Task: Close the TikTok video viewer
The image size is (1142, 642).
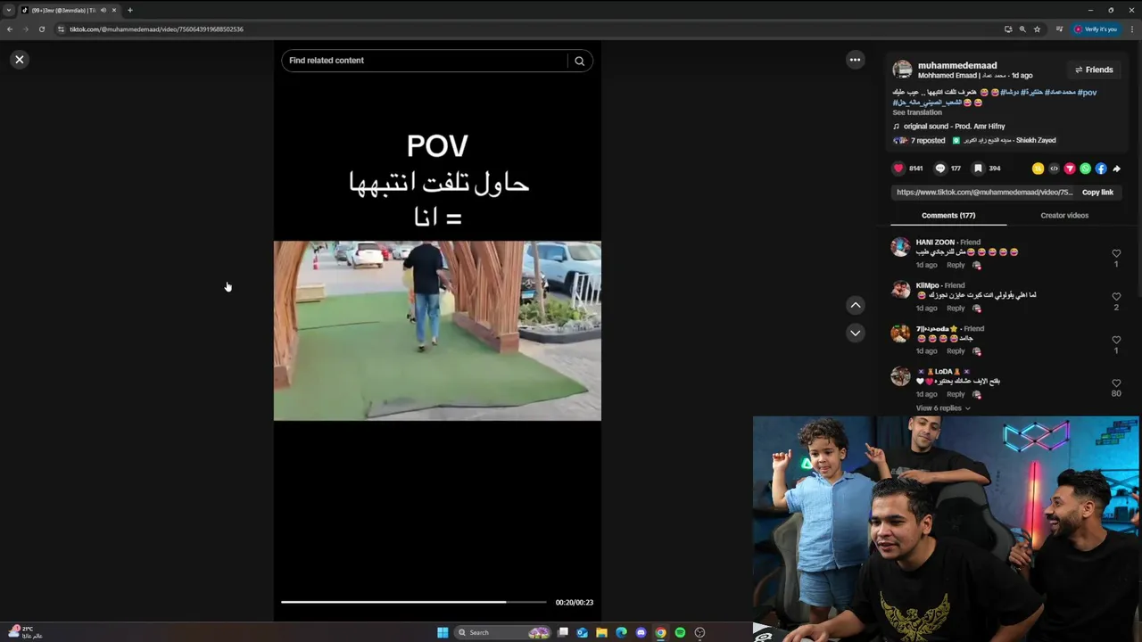Action: (x=20, y=59)
